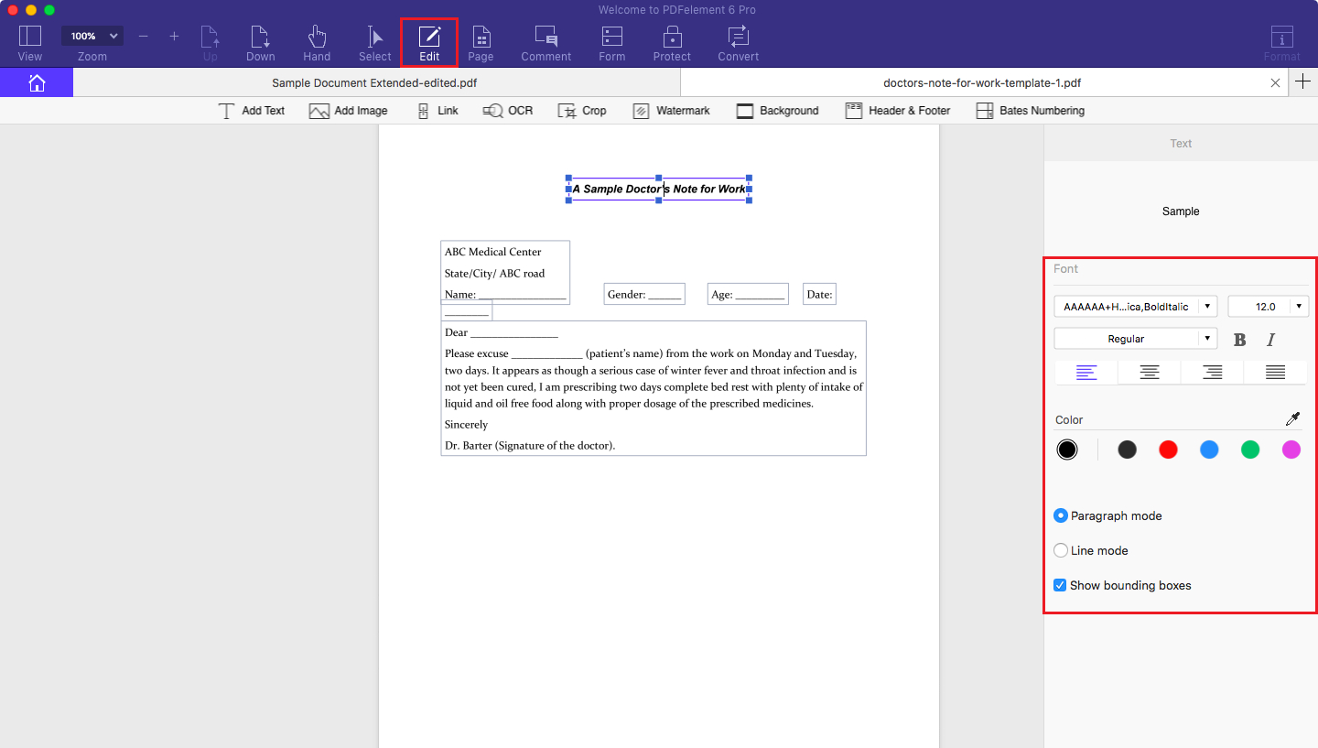Open the Convert menu
The image size is (1318, 748).
click(738, 41)
